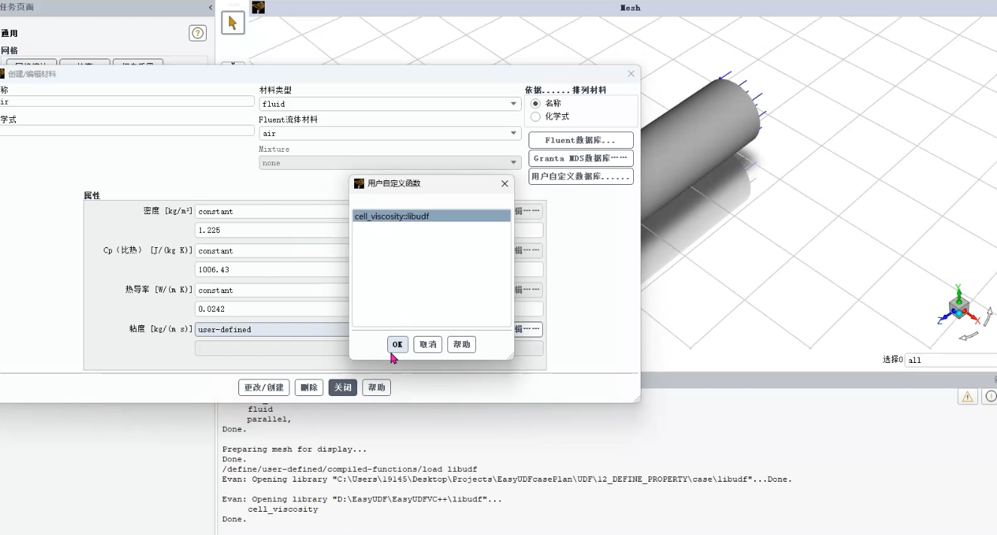Screen dimensions: 997x535
Task: Click the help question mark icon
Action: tap(198, 33)
